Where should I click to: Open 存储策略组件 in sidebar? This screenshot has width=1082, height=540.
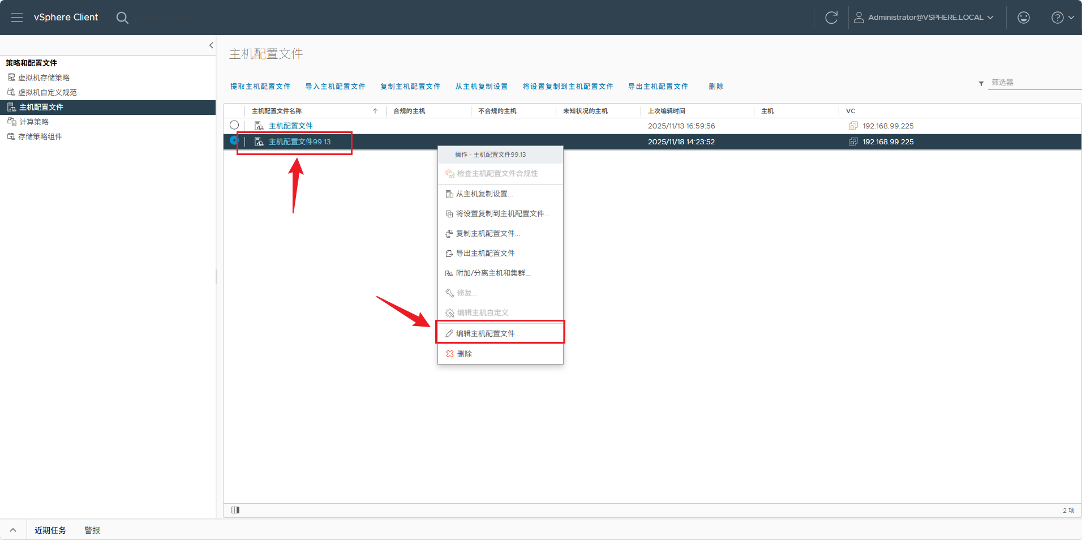[40, 136]
